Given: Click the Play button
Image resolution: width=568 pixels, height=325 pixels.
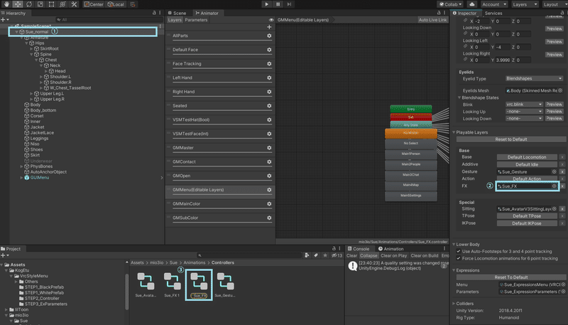Looking at the screenshot, I should click(267, 4).
